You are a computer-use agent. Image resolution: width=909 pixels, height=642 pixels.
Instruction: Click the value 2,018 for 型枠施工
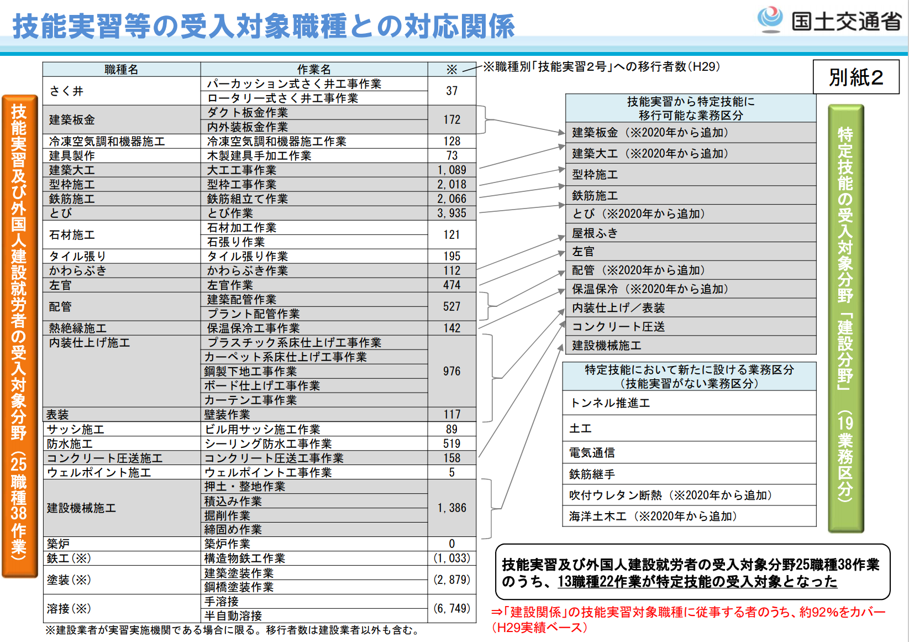click(451, 184)
